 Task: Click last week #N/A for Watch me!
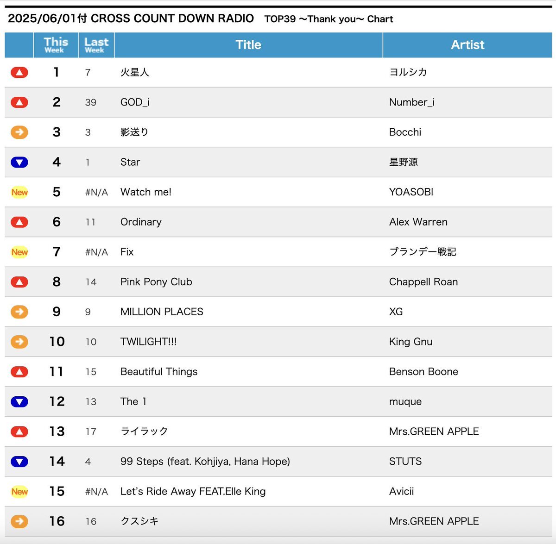click(x=96, y=192)
